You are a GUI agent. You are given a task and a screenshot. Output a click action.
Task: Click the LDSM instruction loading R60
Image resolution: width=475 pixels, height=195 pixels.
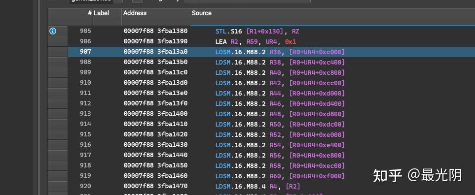[280, 176]
